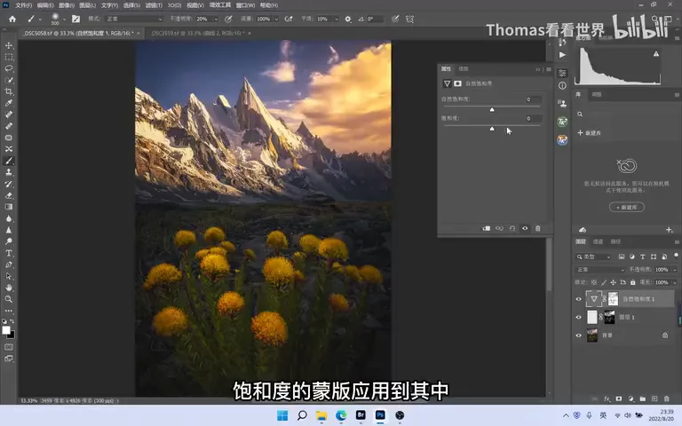Open flow 100% dropdown

[x=276, y=20]
